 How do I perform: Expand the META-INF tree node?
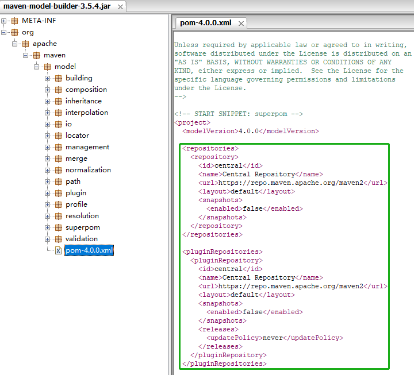click(3, 21)
